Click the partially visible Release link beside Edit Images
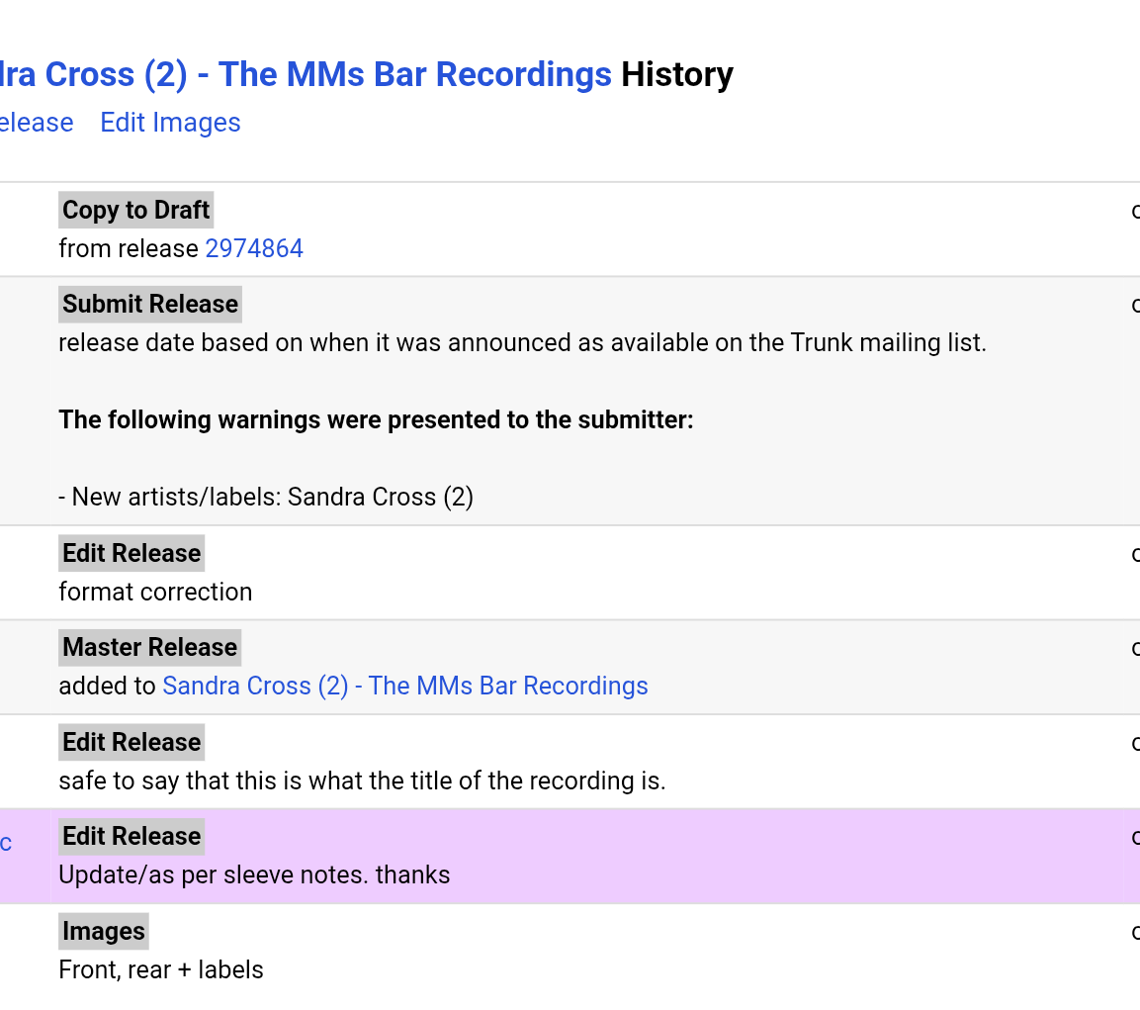 point(37,123)
